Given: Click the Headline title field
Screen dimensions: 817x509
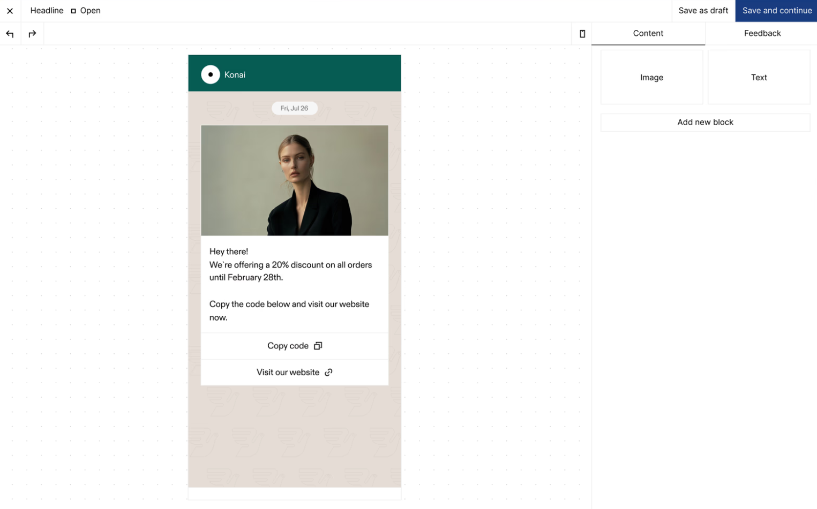Looking at the screenshot, I should click(x=47, y=10).
